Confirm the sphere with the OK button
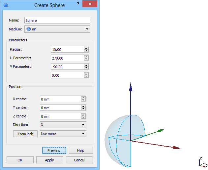Screen dimensions: 208x170 (20, 160)
